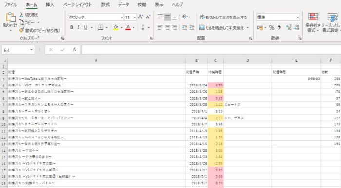341x188 pixels.
Task: Switch to Review (校閲) tab
Action: coord(142,4)
